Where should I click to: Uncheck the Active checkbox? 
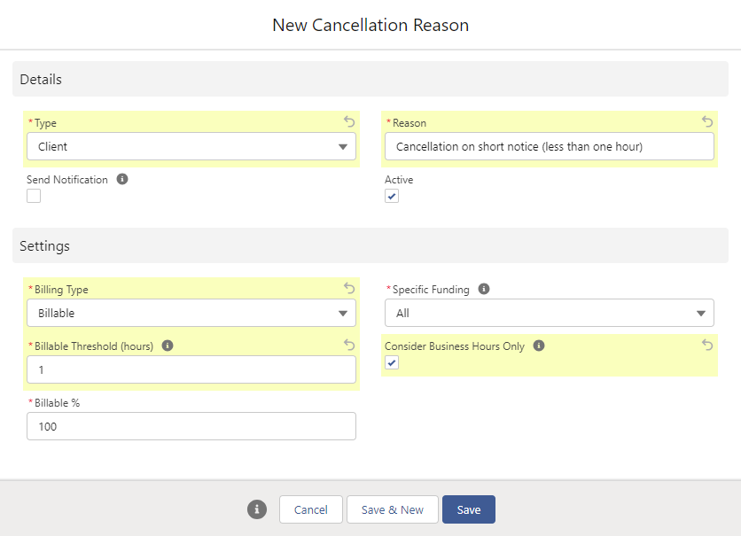391,196
